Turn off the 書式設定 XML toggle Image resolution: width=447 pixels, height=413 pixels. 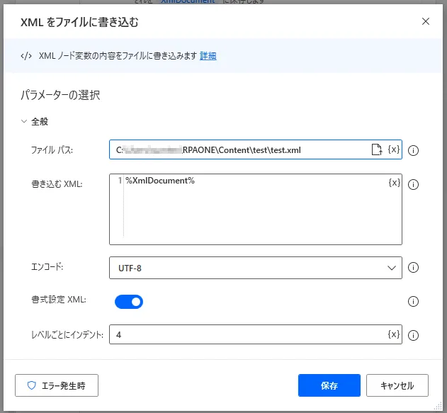129,302
